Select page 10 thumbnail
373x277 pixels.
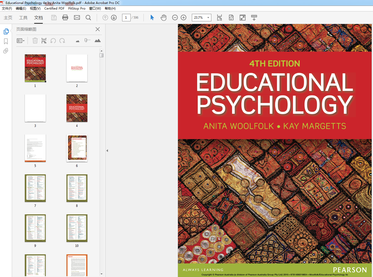[x=77, y=228]
